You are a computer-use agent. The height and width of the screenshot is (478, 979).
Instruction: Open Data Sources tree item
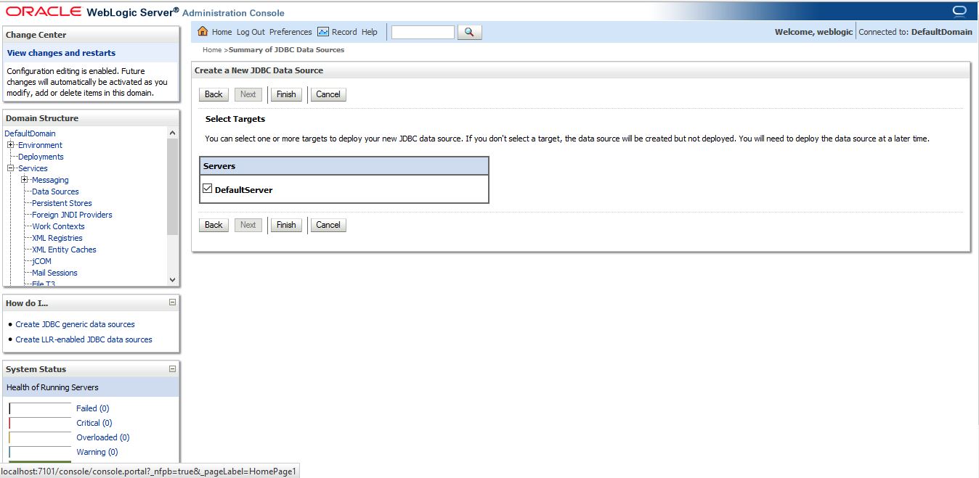55,191
